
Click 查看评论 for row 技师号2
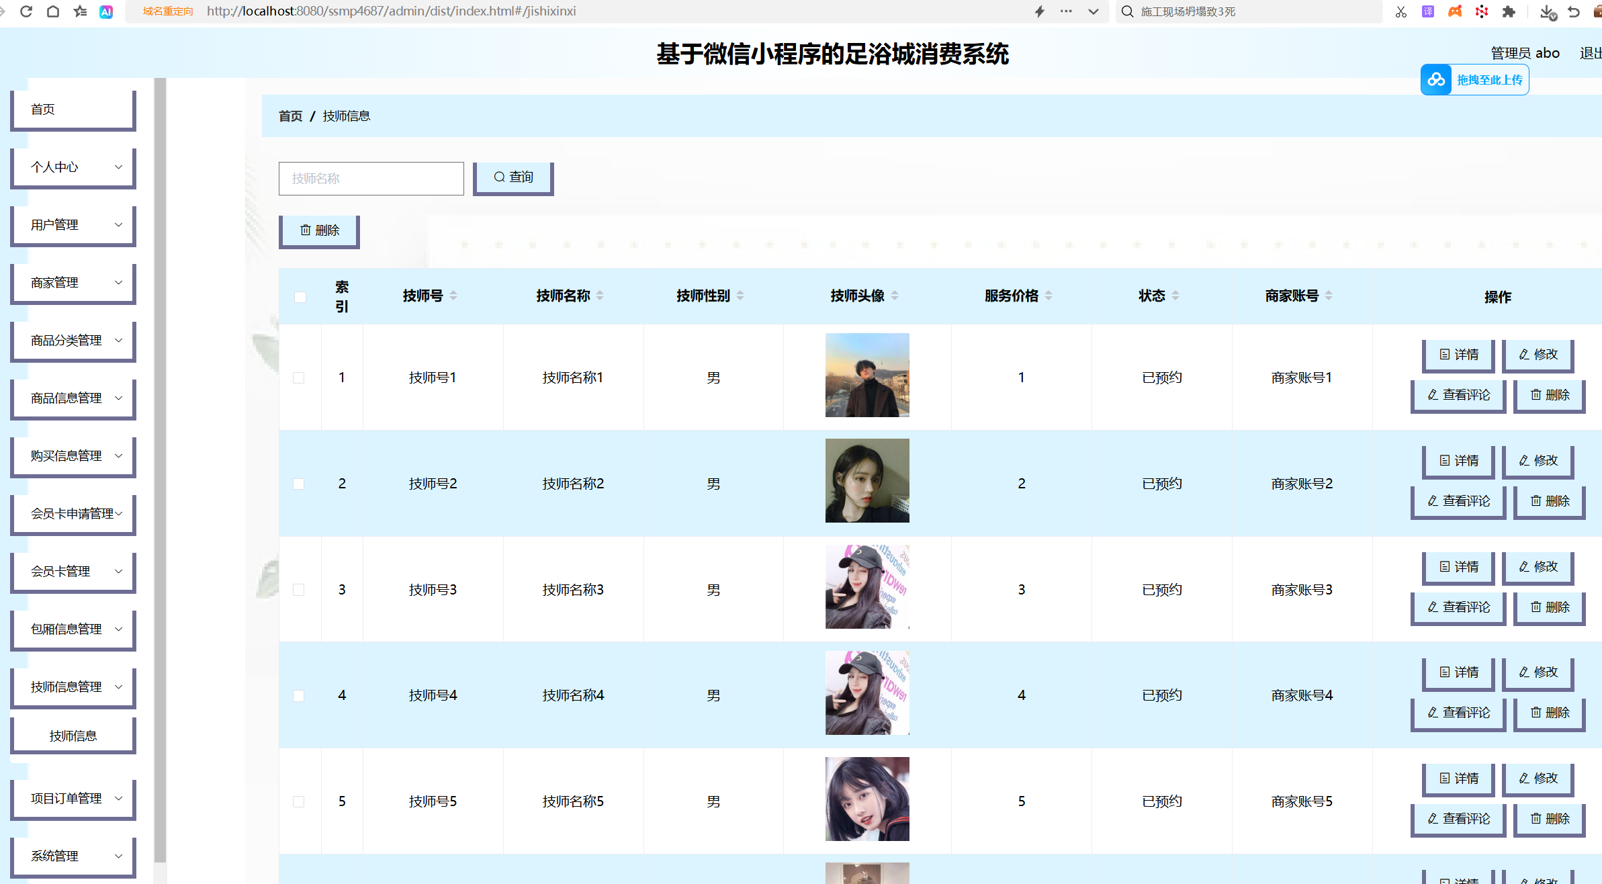pyautogui.click(x=1458, y=502)
